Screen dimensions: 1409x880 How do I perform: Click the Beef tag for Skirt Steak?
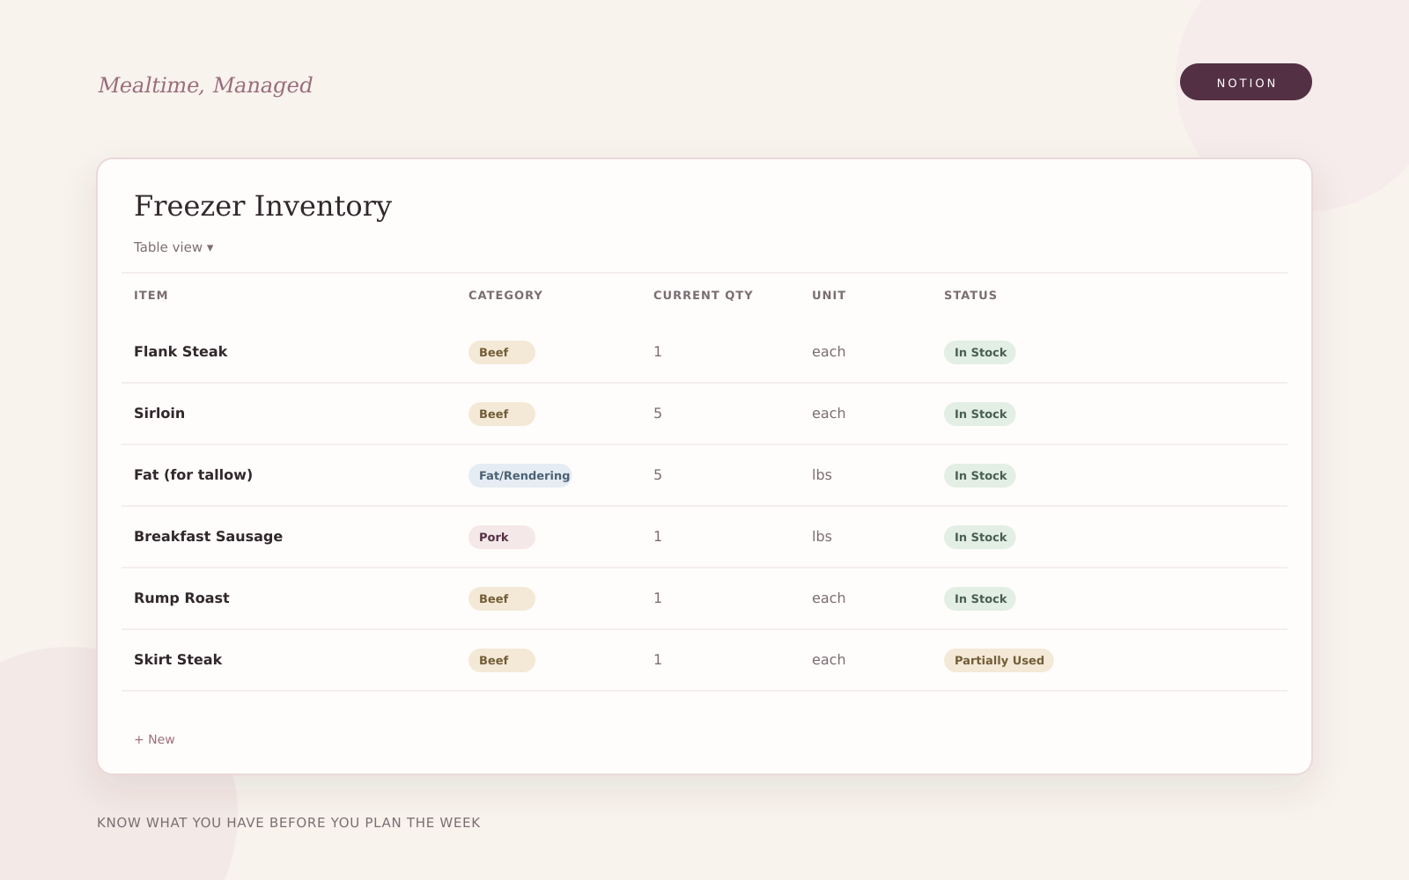502,660
